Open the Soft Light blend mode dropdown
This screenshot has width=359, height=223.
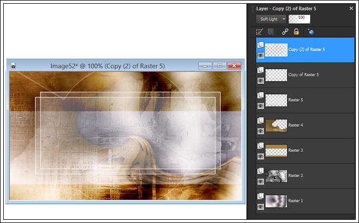[x=271, y=19]
